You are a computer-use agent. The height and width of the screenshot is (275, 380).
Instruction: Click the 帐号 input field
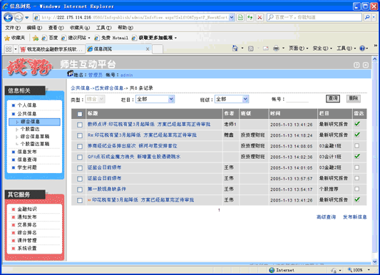tap(297, 99)
